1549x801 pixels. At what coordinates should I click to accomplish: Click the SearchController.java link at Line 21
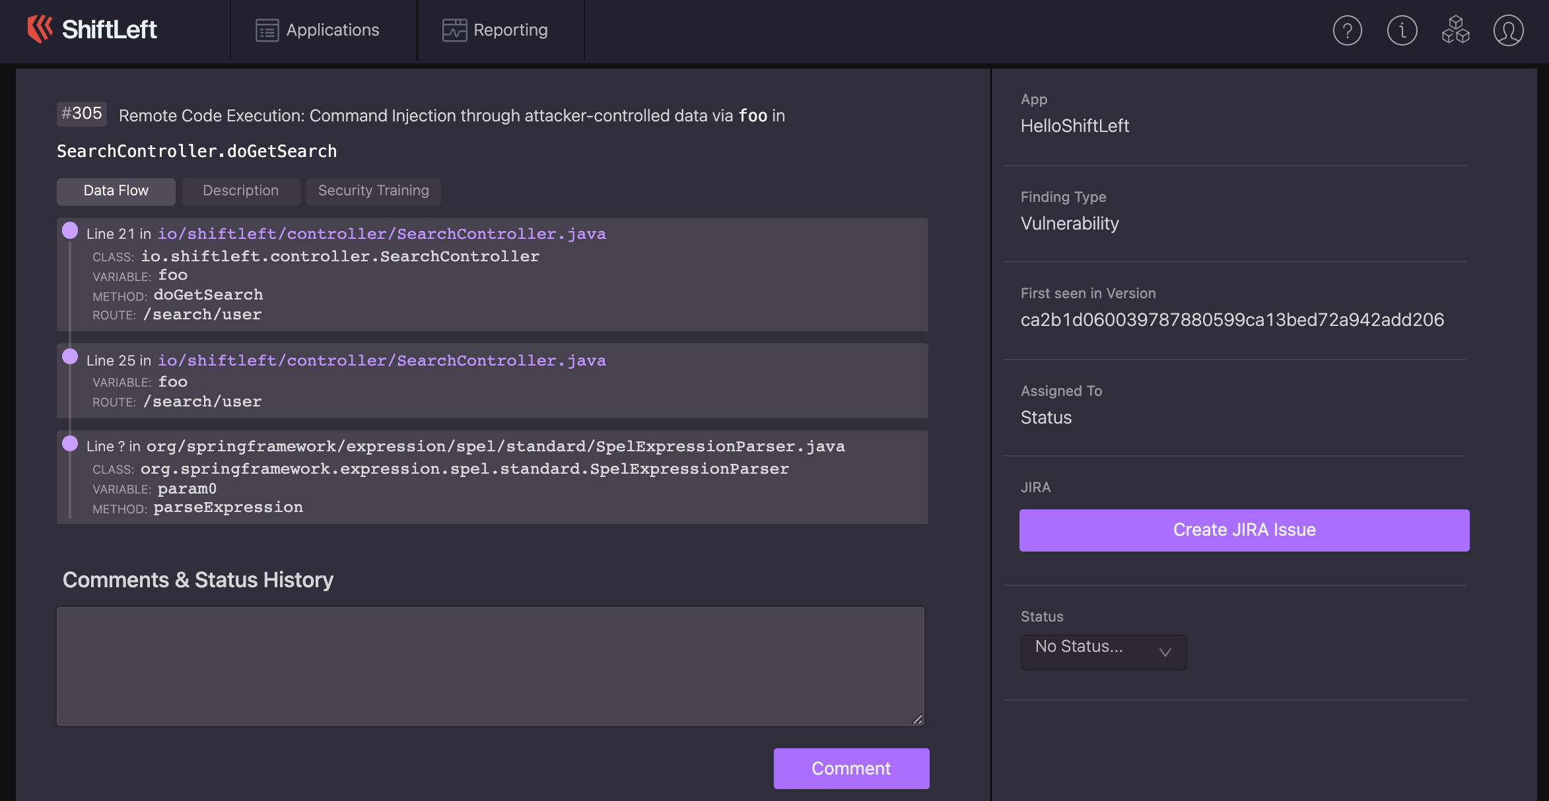[381, 234]
